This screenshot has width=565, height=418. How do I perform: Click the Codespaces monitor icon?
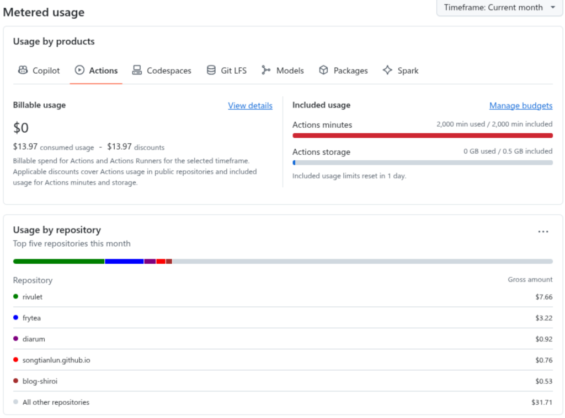(137, 70)
